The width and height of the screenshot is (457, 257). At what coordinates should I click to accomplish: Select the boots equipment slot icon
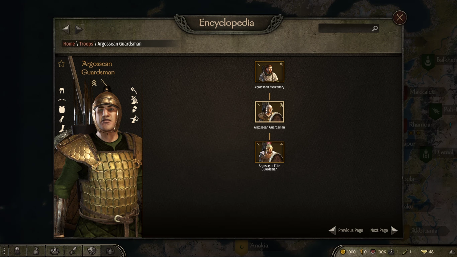(62, 128)
